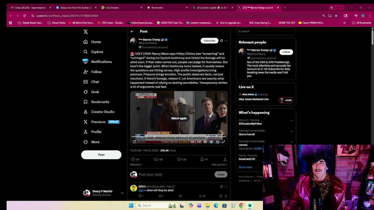Show hidden bookmarks with the double chevron
The width and height of the screenshot is (374, 210).
(x=344, y=23)
